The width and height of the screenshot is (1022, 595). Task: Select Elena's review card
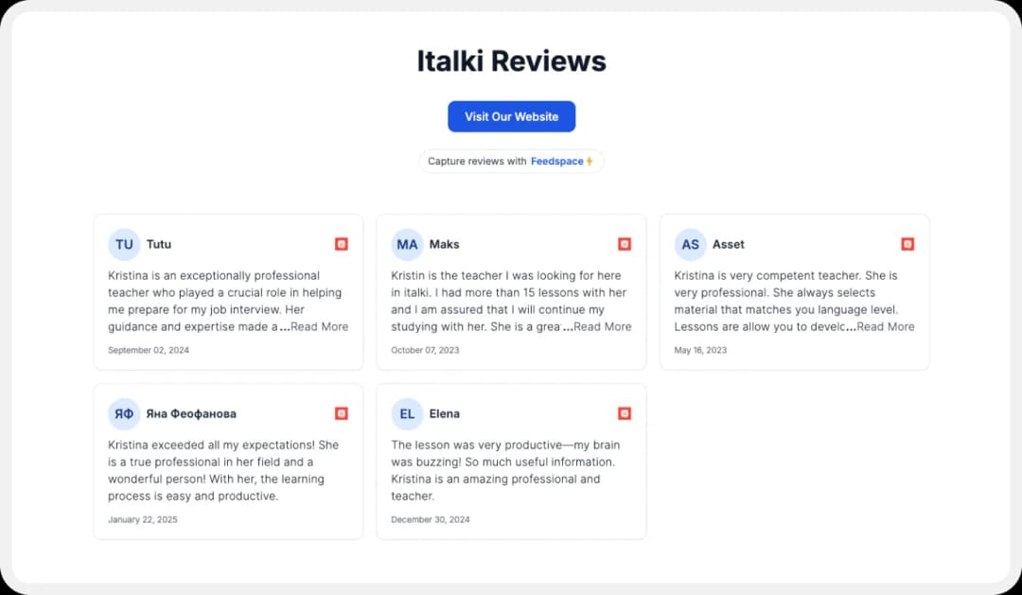coord(511,462)
